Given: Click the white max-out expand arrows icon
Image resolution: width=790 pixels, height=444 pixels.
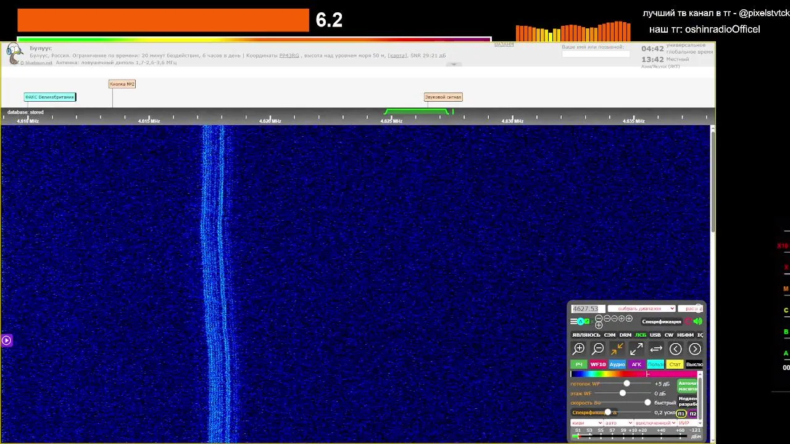Looking at the screenshot, I should (x=636, y=349).
